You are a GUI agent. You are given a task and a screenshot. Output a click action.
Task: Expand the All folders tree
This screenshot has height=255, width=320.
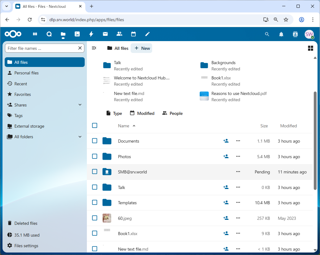pos(80,137)
